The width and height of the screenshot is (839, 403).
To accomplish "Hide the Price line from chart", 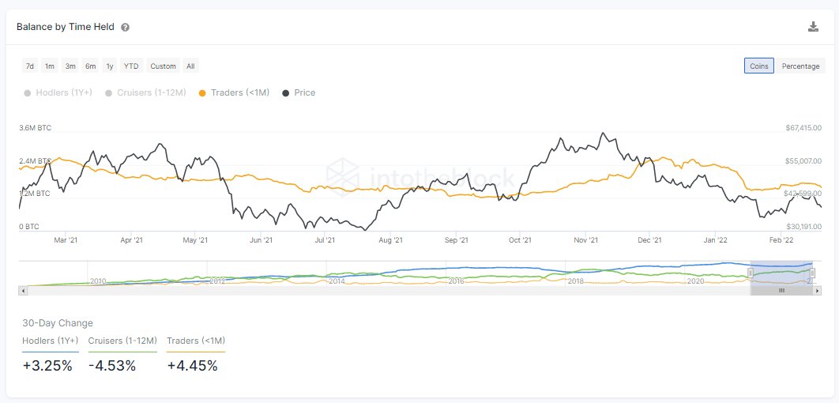I will (x=299, y=92).
